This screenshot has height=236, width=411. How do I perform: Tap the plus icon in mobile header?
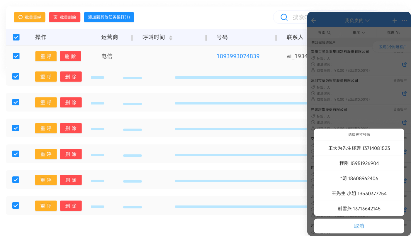click(x=395, y=21)
